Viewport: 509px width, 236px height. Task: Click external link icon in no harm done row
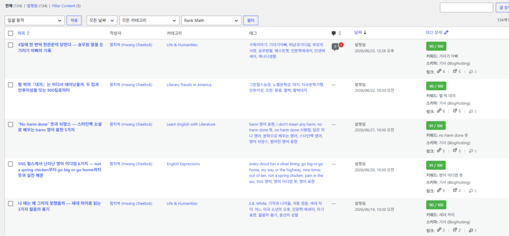(455, 150)
